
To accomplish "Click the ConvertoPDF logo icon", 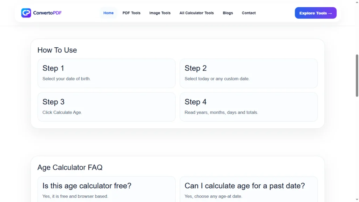I will coord(26,13).
